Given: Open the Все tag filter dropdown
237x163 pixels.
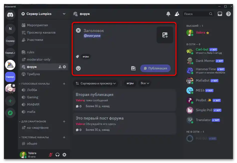Looking at the screenshot, I should [145, 83].
